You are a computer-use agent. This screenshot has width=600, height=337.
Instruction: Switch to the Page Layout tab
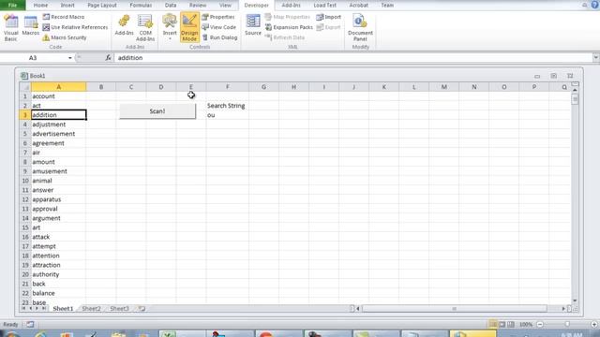click(102, 5)
